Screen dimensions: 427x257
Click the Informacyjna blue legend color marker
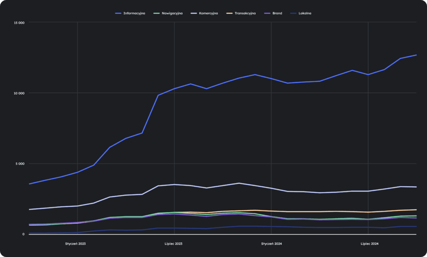(118, 13)
